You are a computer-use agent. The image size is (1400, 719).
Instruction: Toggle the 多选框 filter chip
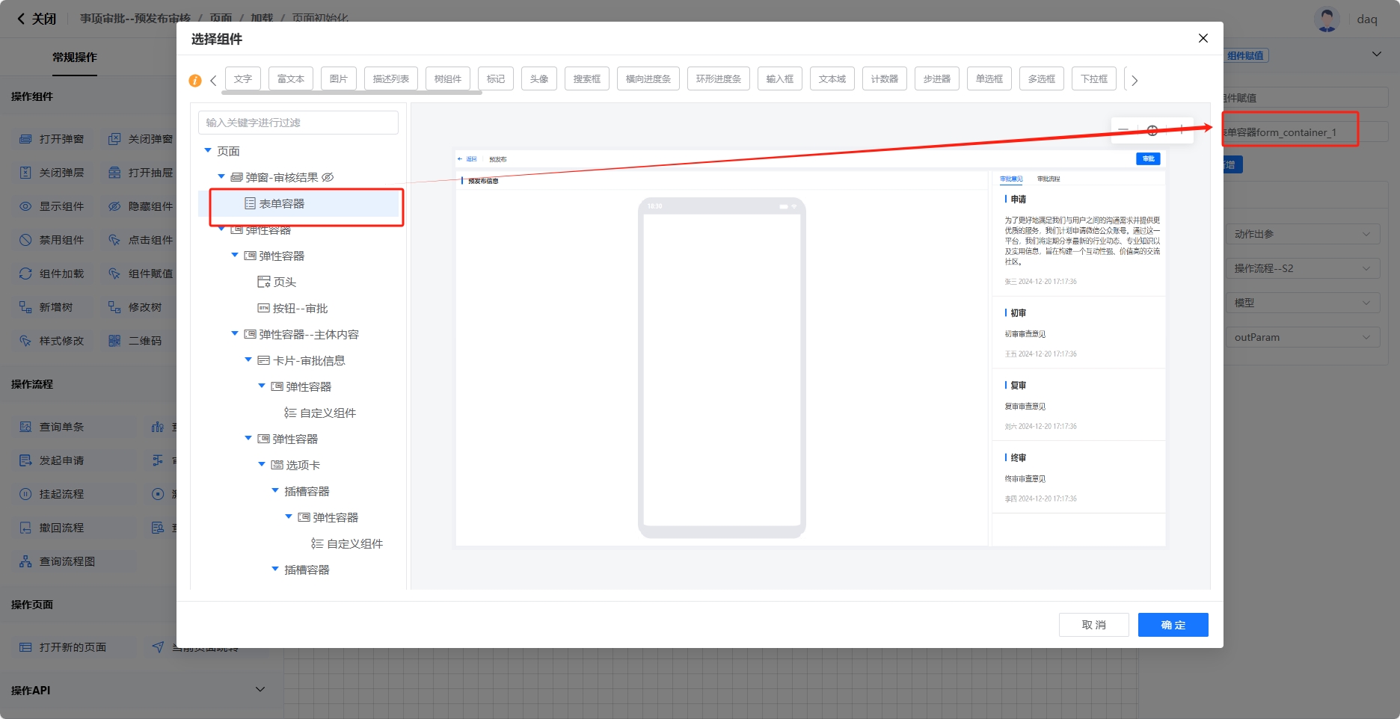[x=1041, y=78]
